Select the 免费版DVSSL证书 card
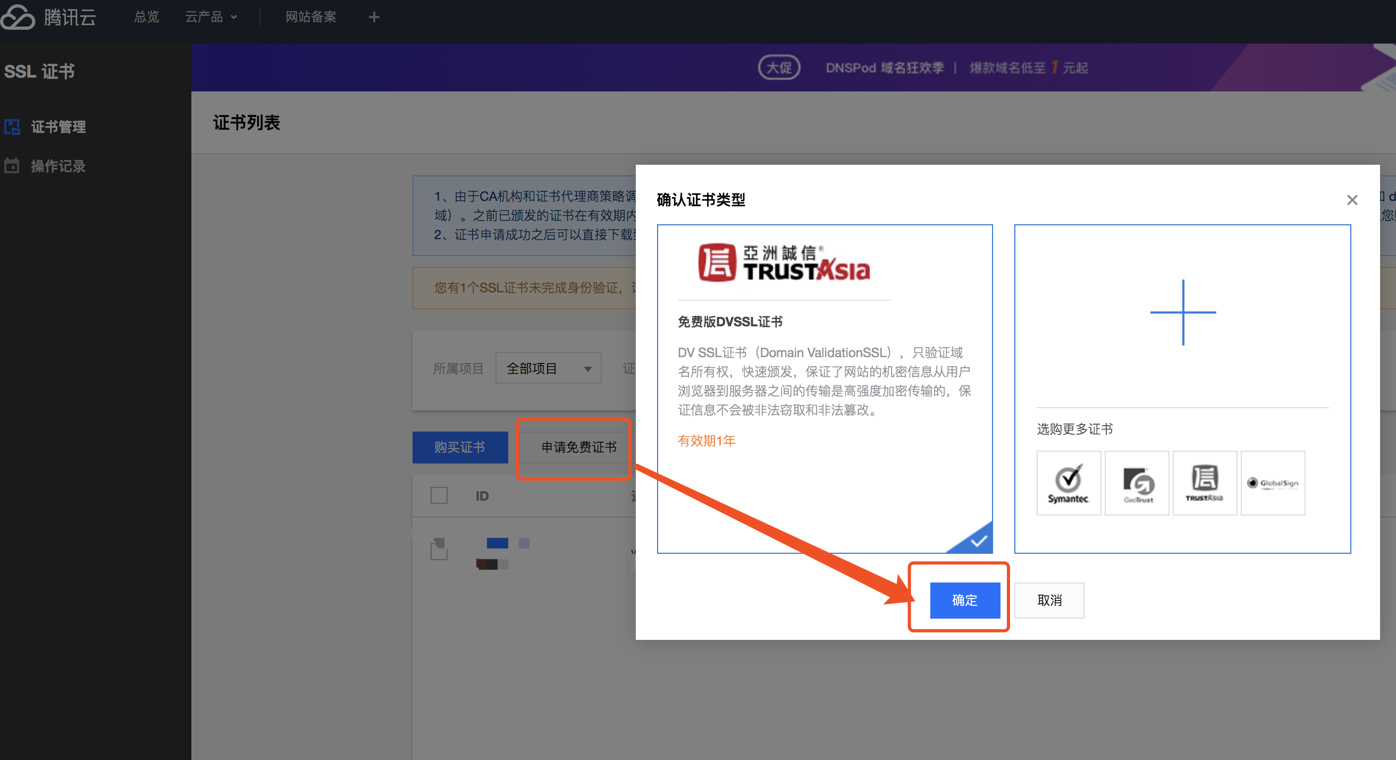 [x=825, y=389]
